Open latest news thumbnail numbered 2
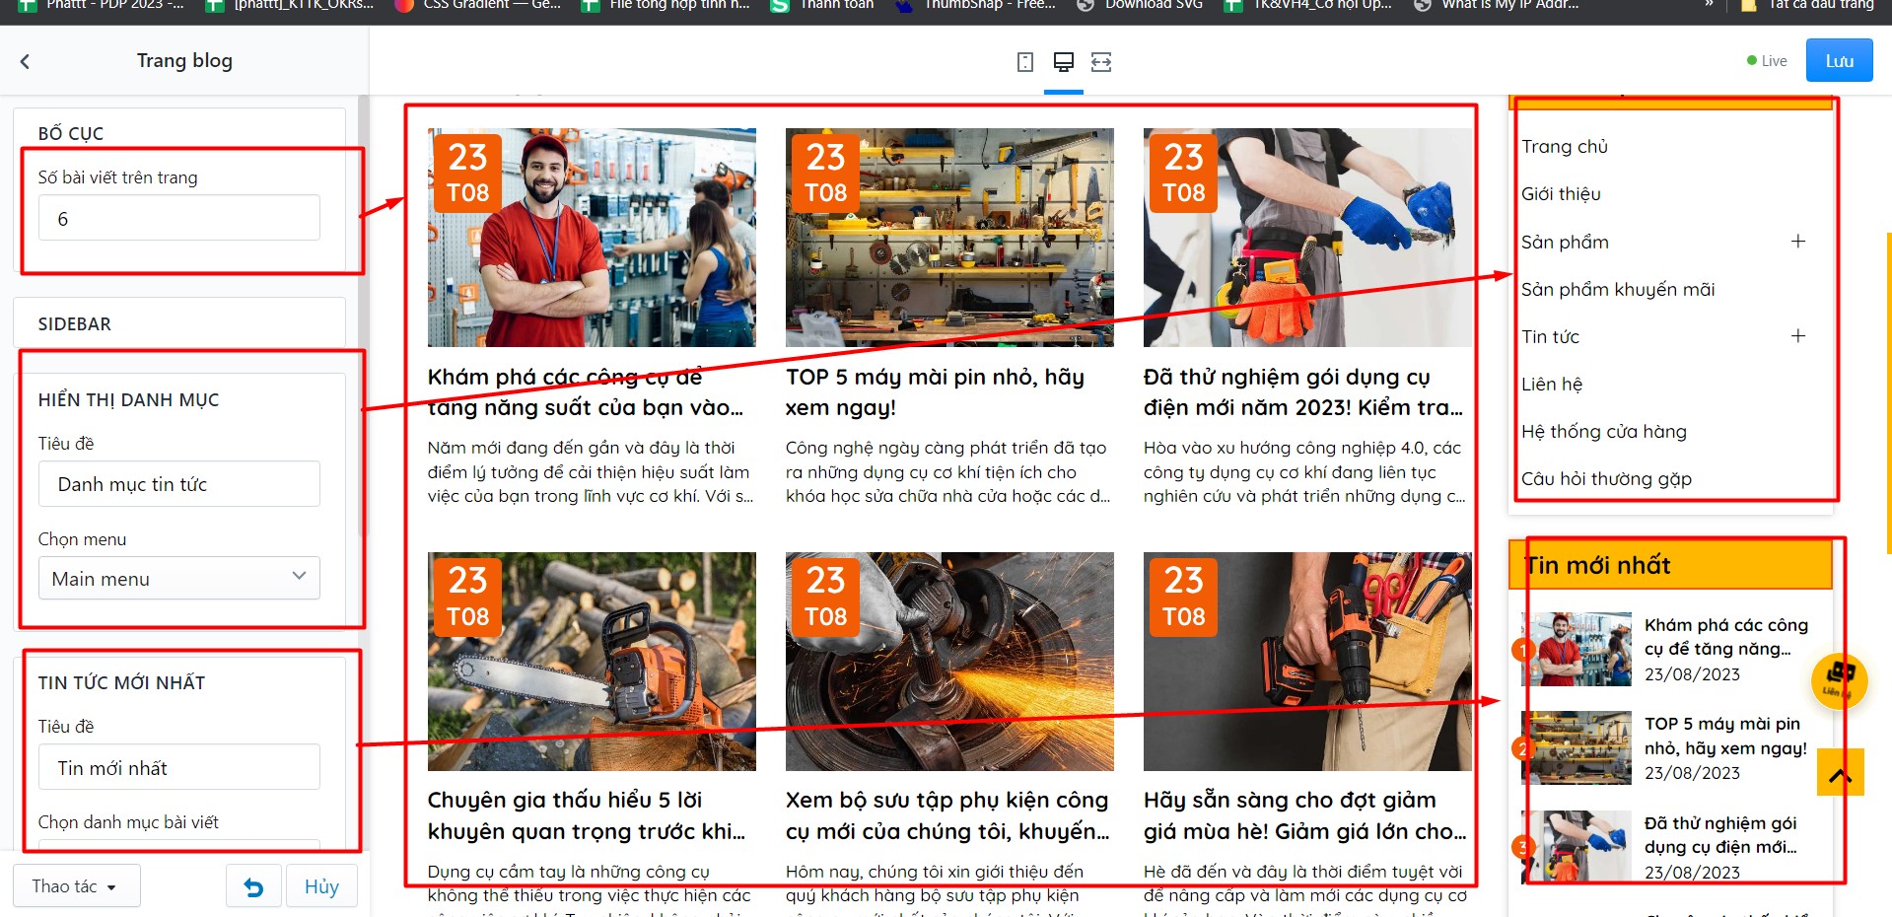The image size is (1892, 917). (x=1577, y=747)
